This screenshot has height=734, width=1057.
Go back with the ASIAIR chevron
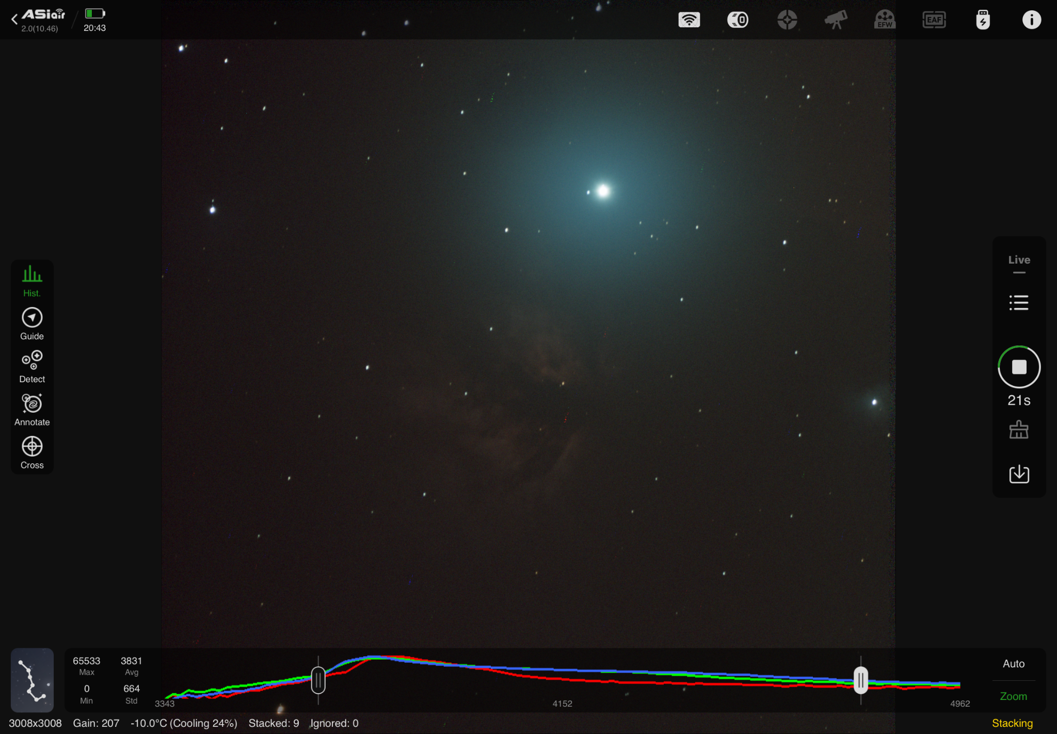[14, 20]
